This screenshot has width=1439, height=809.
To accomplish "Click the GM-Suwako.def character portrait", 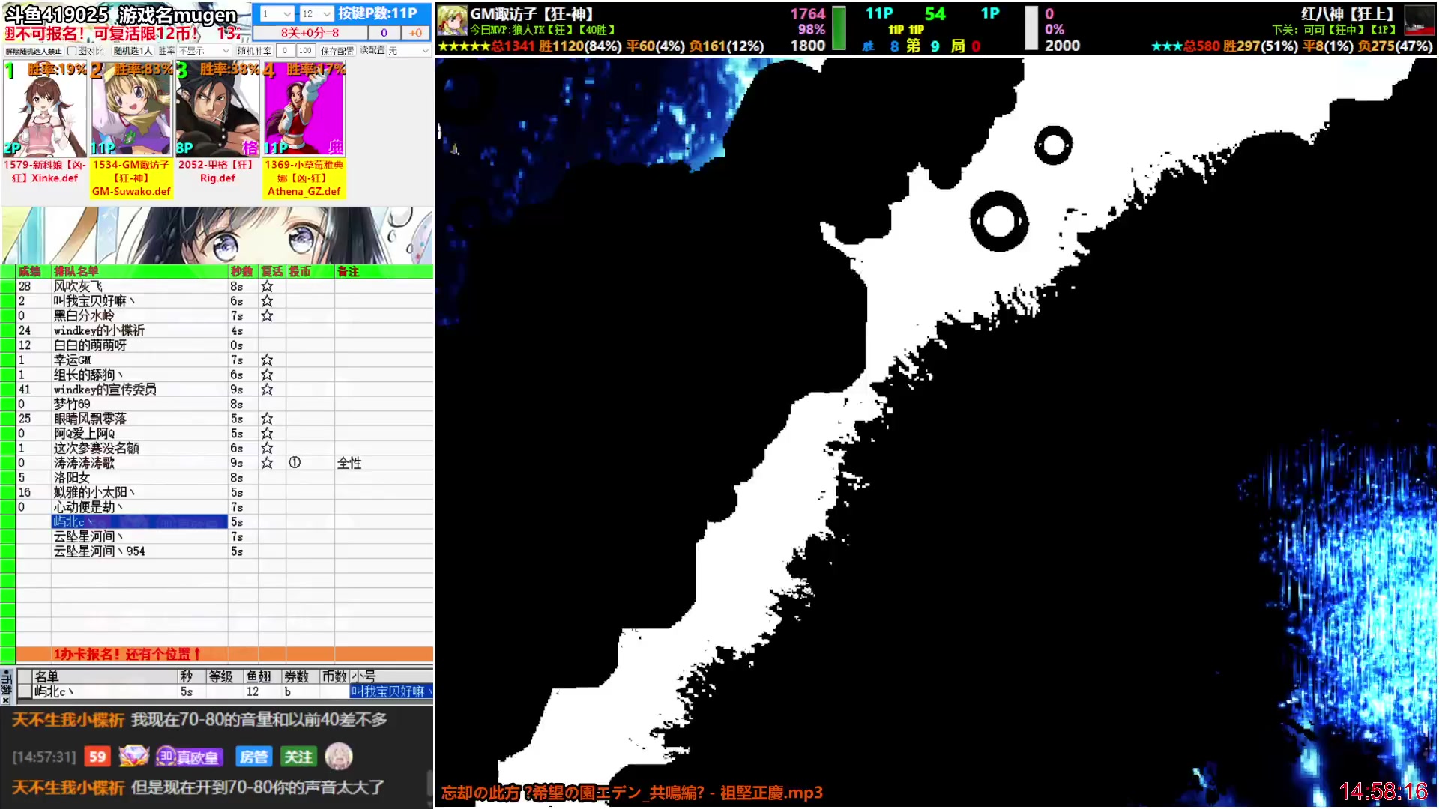I will pyautogui.click(x=131, y=109).
